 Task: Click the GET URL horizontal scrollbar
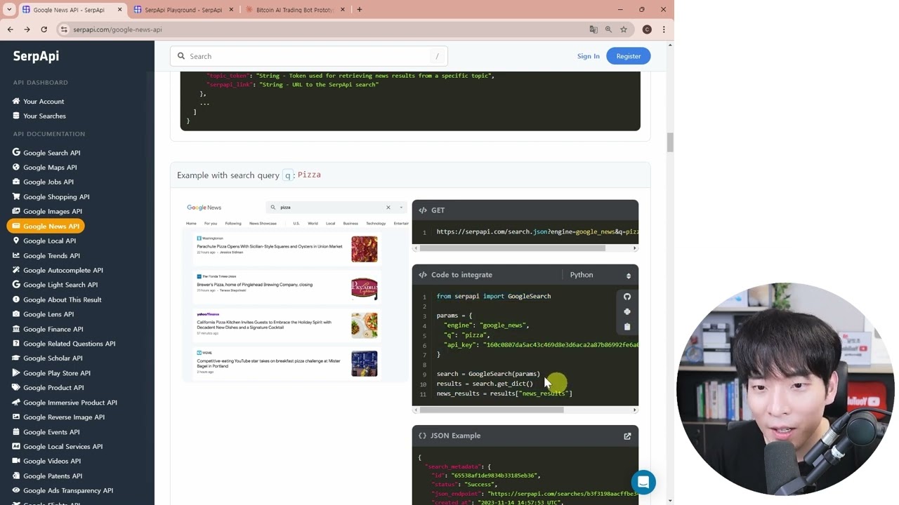click(x=512, y=248)
